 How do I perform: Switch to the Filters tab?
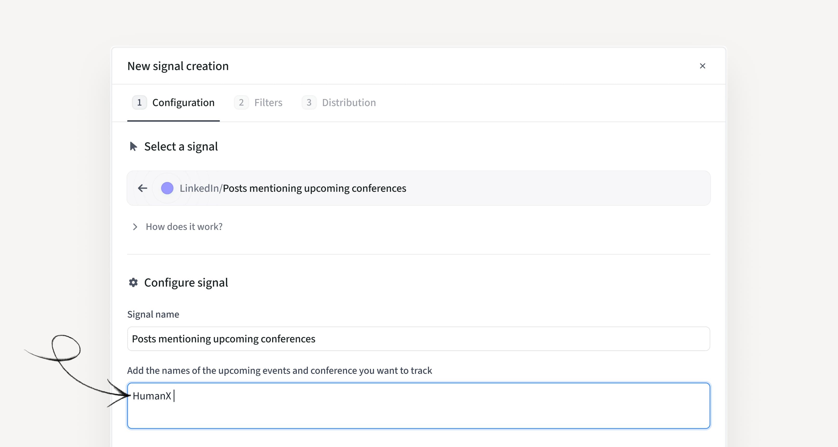(x=268, y=102)
